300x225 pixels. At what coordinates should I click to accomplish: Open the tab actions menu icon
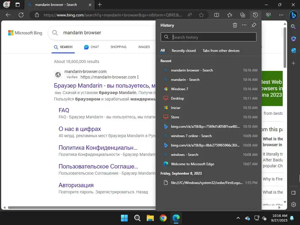18,5
